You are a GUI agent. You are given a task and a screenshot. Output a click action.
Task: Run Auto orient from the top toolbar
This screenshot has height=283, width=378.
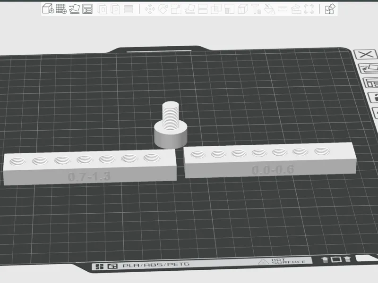click(x=75, y=9)
